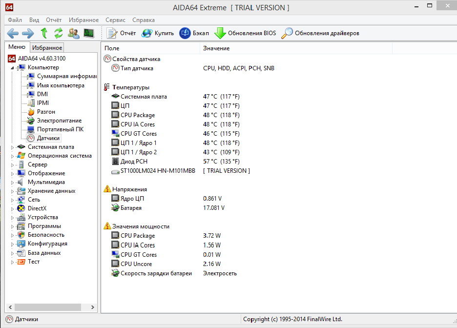
Task: Open the Избранное menu in menu bar
Action: (83, 20)
